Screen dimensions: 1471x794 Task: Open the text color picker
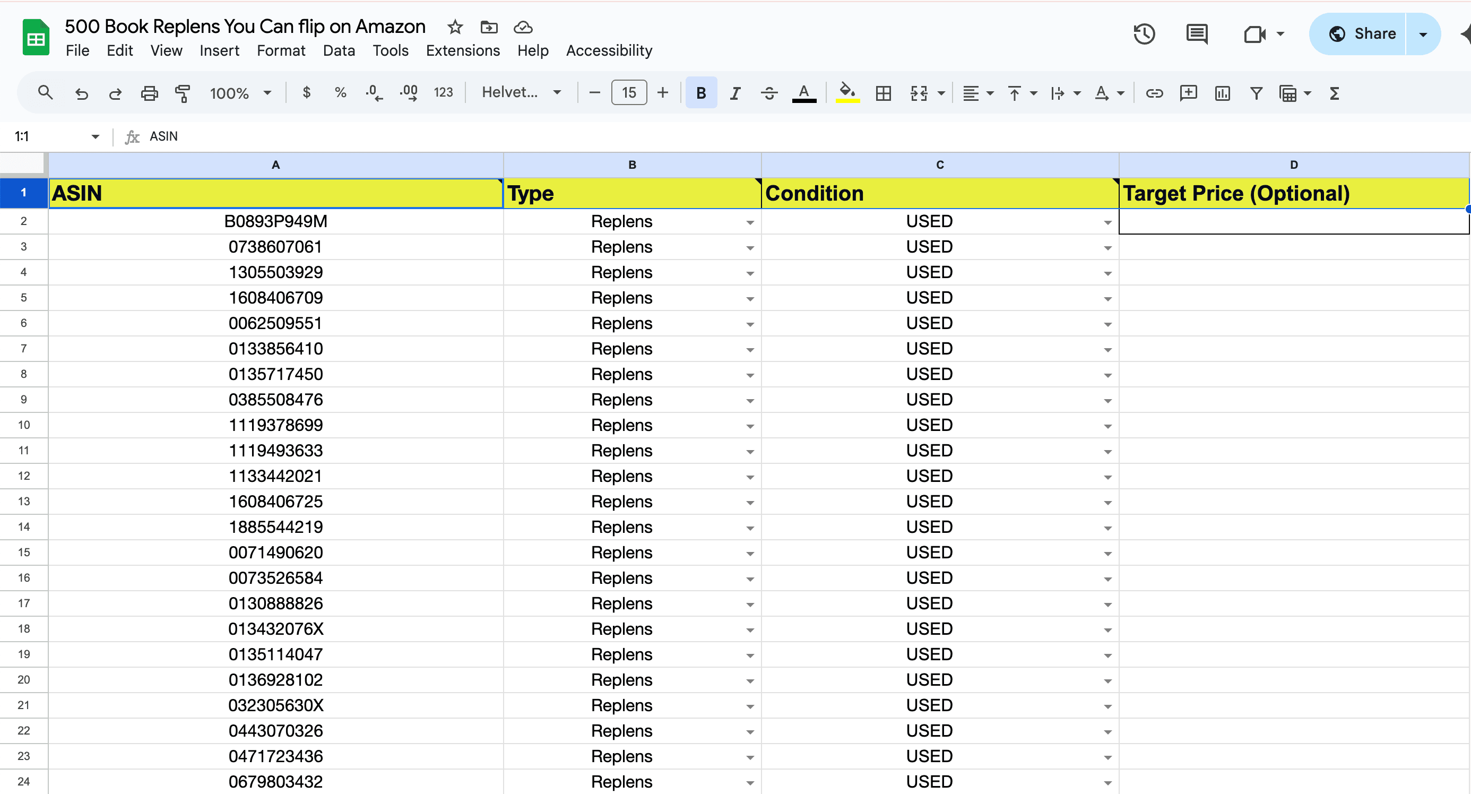click(804, 92)
